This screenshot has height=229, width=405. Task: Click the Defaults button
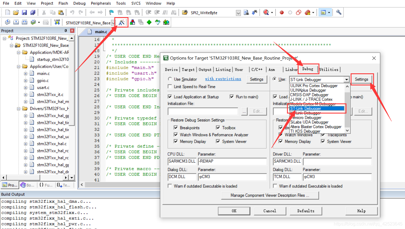pos(306,211)
